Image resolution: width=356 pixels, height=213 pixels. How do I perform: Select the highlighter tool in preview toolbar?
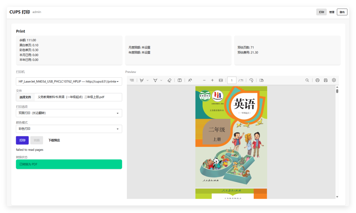click(x=142, y=80)
